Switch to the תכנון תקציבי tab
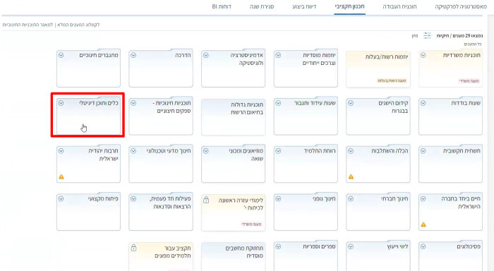This screenshot has height=271, width=494. [x=350, y=6]
